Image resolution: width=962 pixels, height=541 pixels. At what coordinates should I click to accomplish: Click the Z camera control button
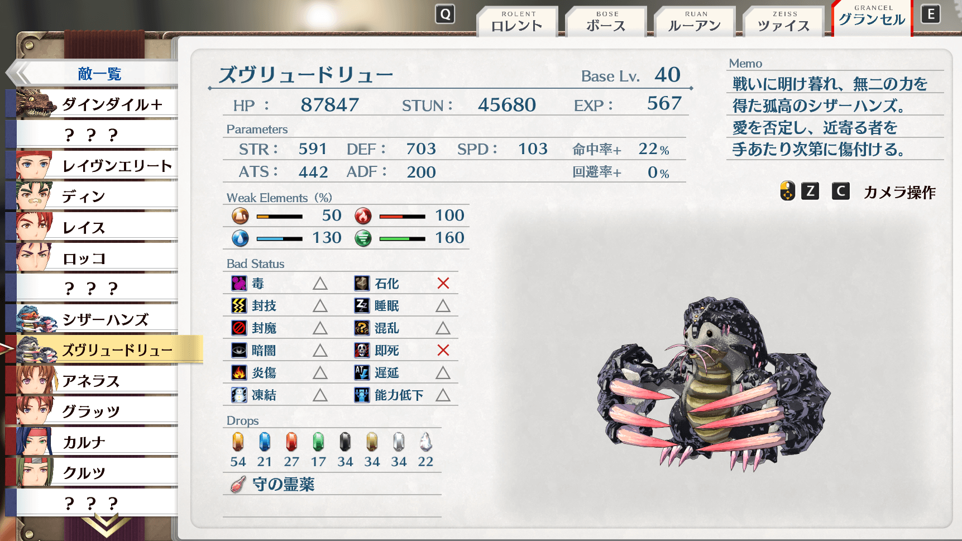click(810, 191)
